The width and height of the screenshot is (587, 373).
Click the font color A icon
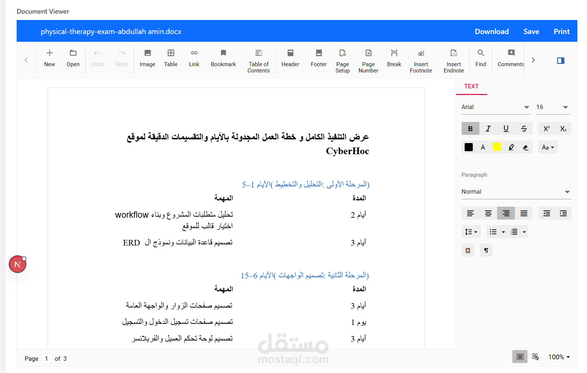[x=483, y=147]
